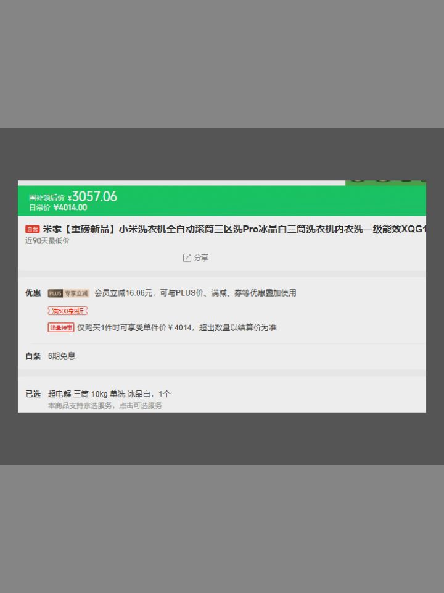
Task: Click the 国补领后价 ¥3057.06 price
Action: coord(73,196)
